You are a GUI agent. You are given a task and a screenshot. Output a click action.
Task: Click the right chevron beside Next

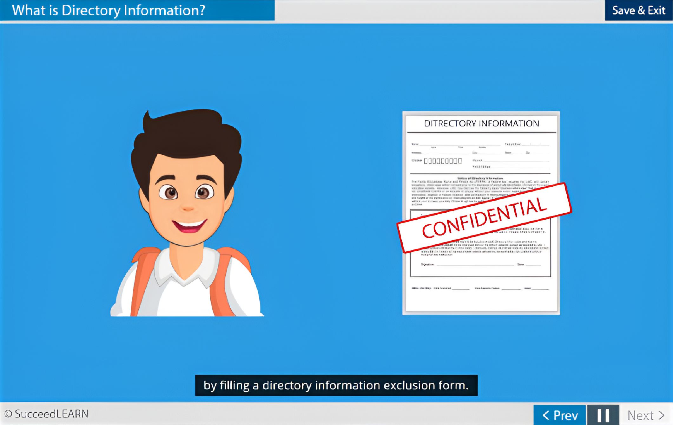click(662, 415)
